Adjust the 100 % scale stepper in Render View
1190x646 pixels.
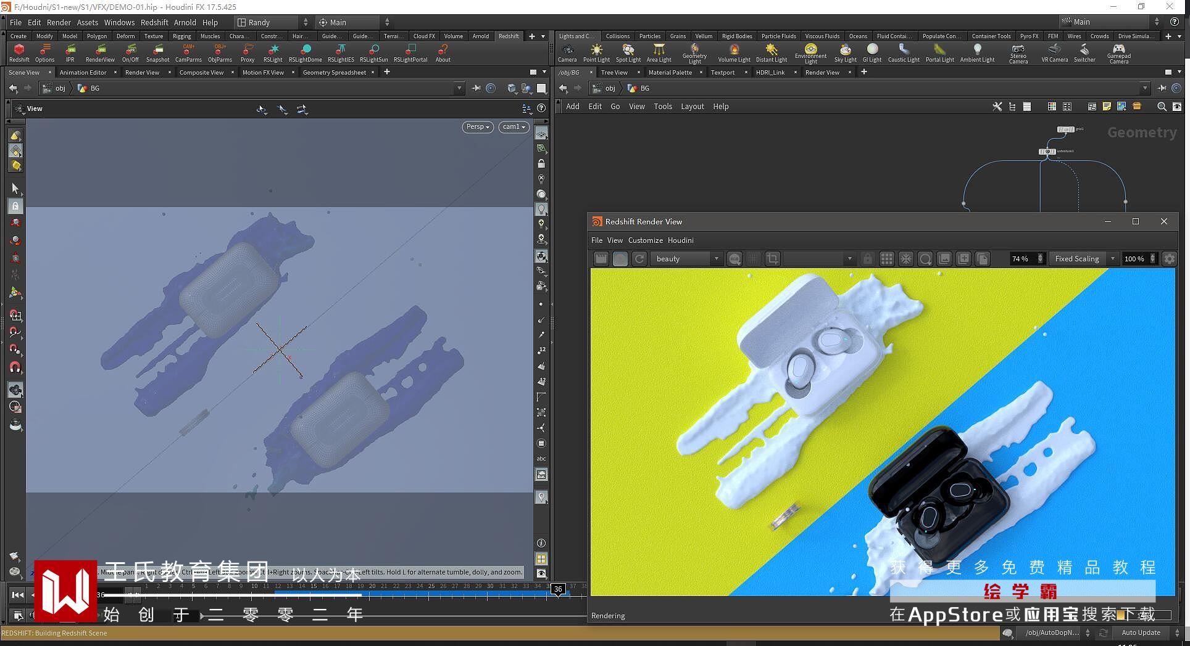1152,259
